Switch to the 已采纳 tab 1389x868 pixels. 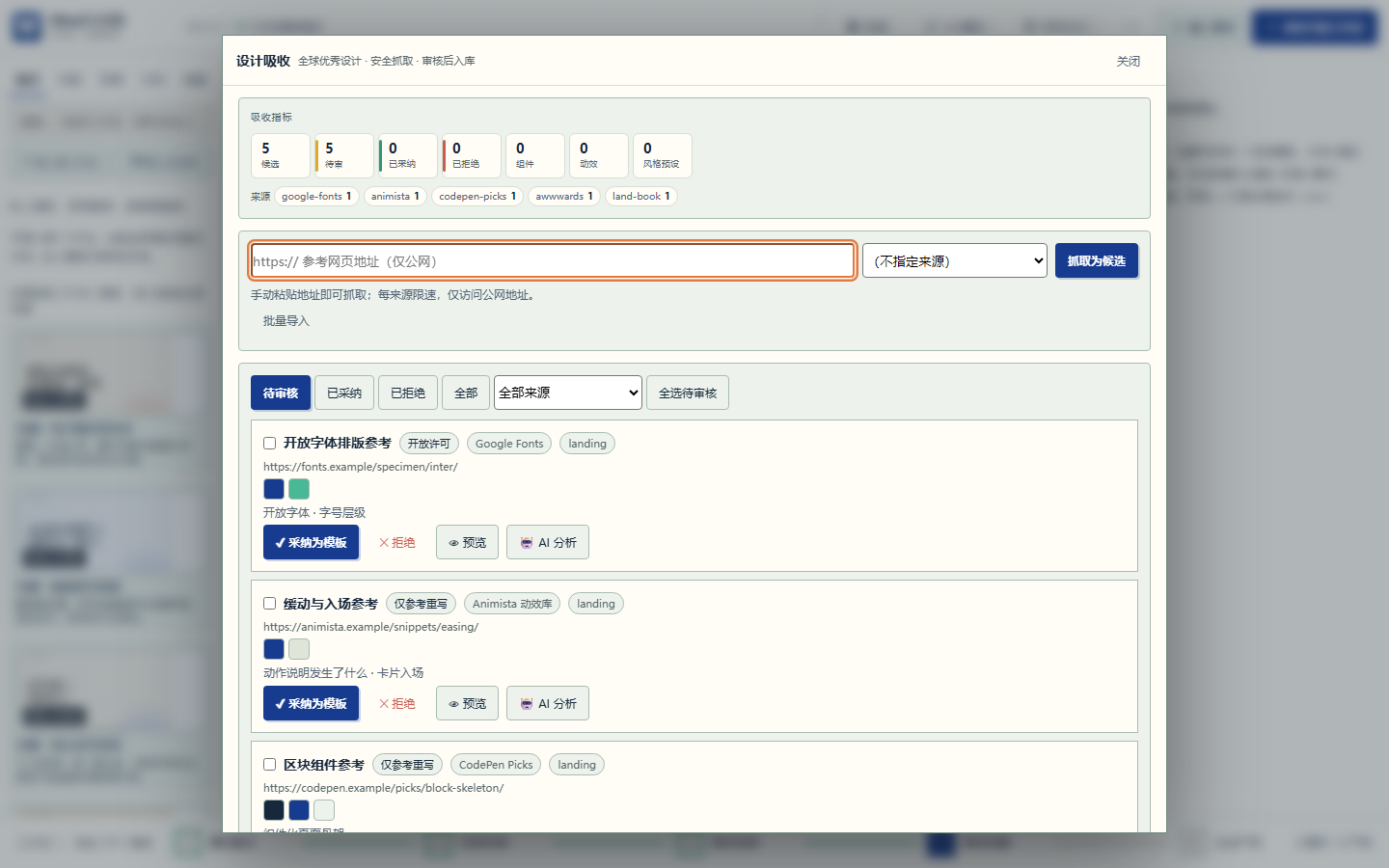click(344, 393)
